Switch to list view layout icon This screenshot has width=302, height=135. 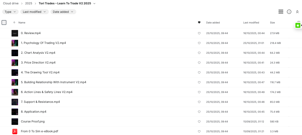click(x=281, y=12)
